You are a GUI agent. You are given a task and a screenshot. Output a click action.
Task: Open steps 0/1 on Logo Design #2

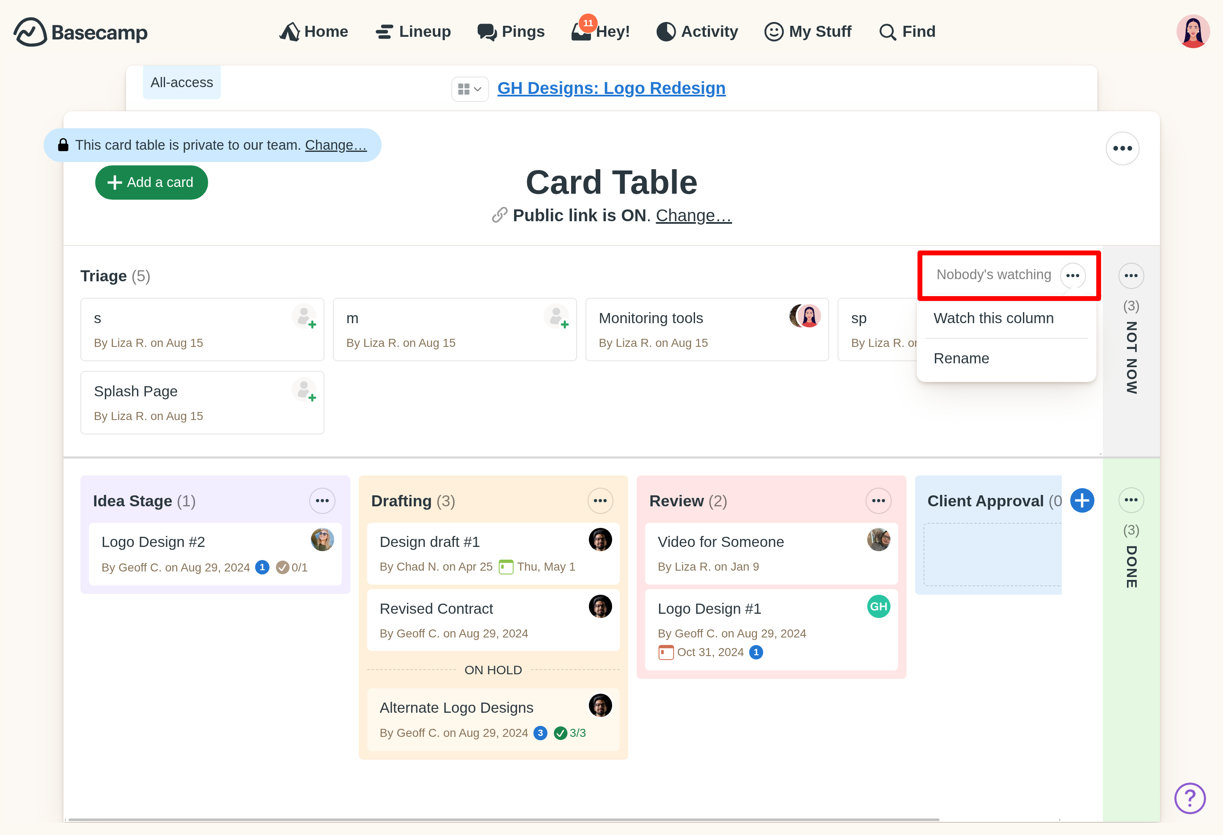tap(292, 567)
